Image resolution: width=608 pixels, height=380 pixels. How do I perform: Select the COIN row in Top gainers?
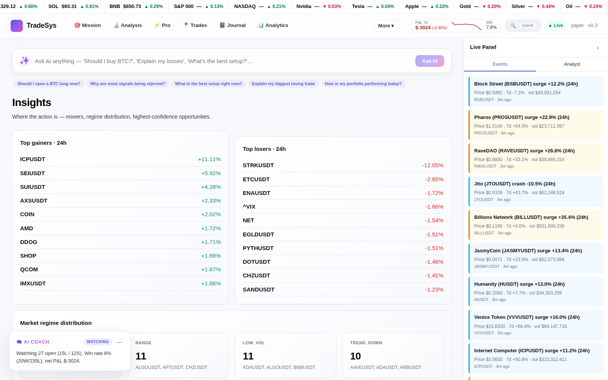120,214
